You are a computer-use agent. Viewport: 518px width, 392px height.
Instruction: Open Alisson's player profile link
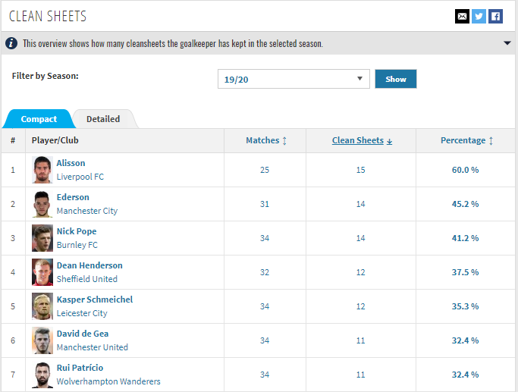[x=71, y=163]
